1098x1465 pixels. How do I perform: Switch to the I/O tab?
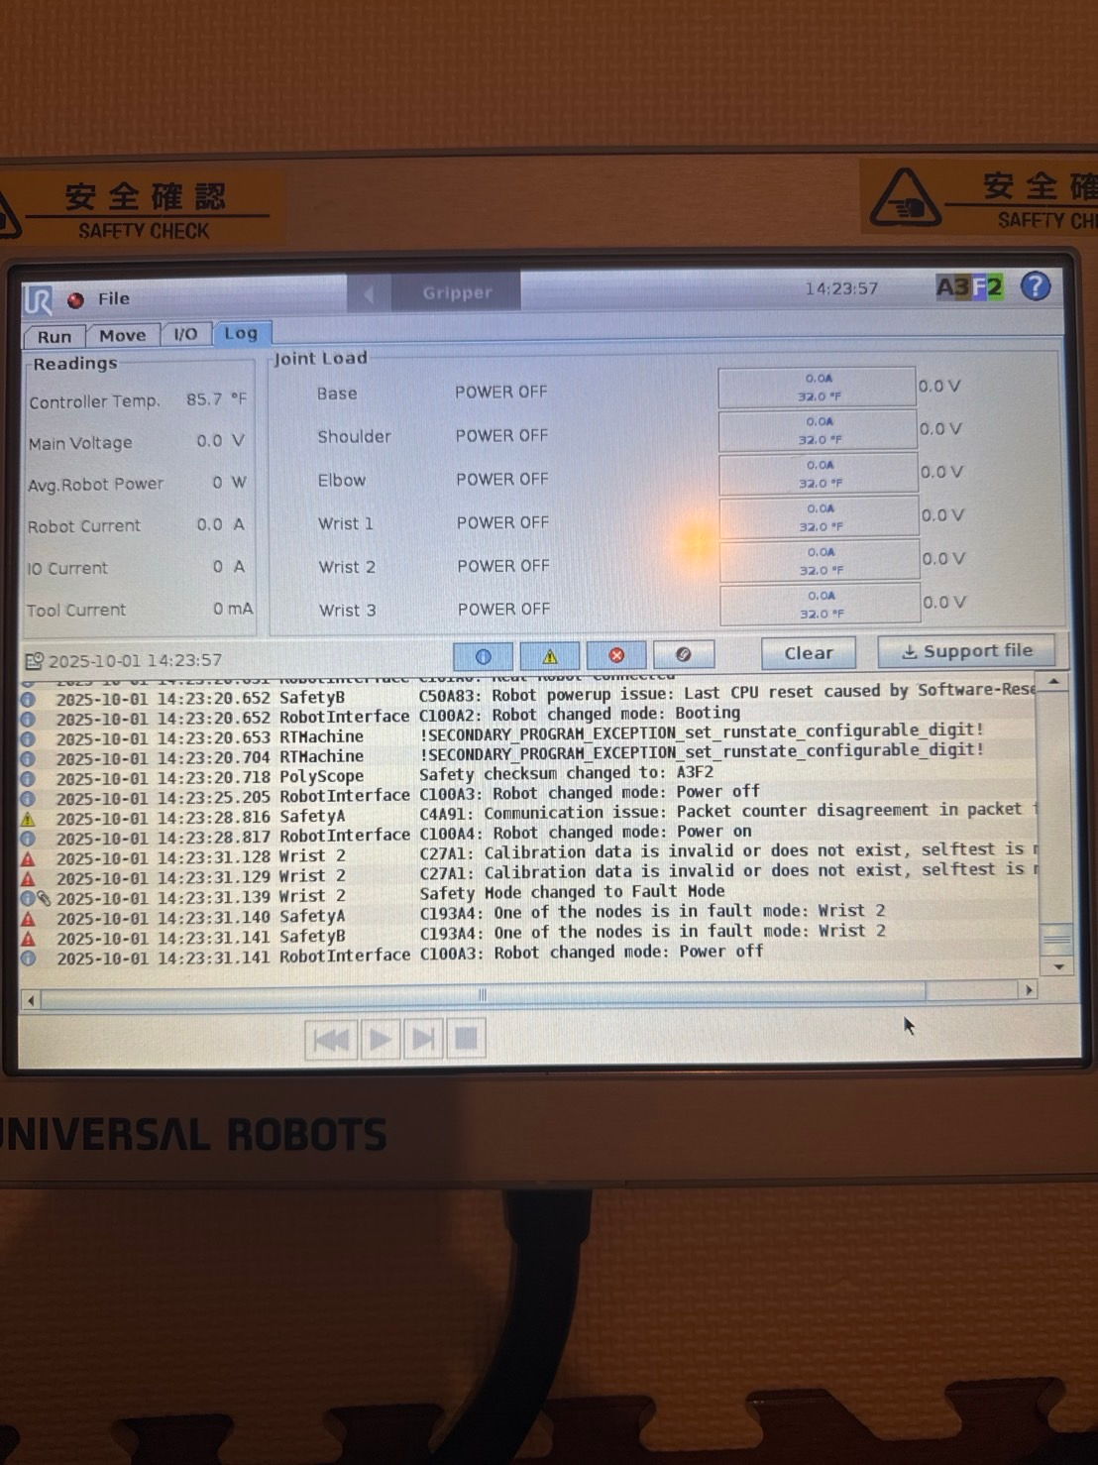[185, 334]
